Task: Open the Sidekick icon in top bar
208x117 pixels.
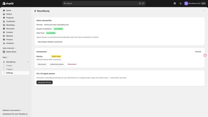Action: click(x=175, y=3)
